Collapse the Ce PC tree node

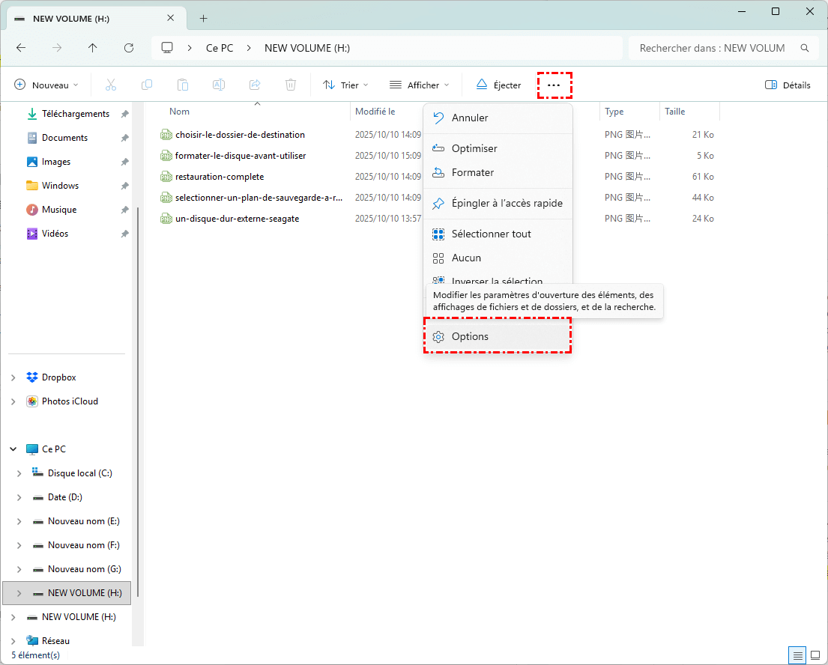coord(13,449)
